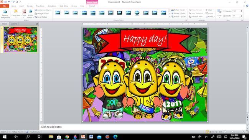The height and width of the screenshot is (140, 249).
Task: Click the Width value field
Action: 236,16
